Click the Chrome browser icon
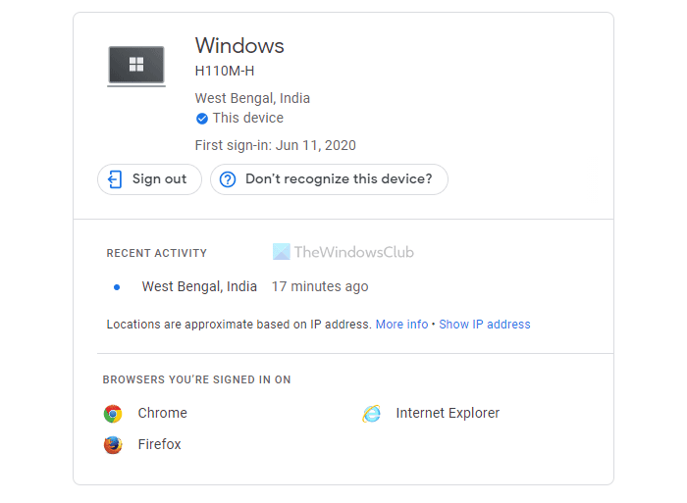 pyautogui.click(x=113, y=414)
